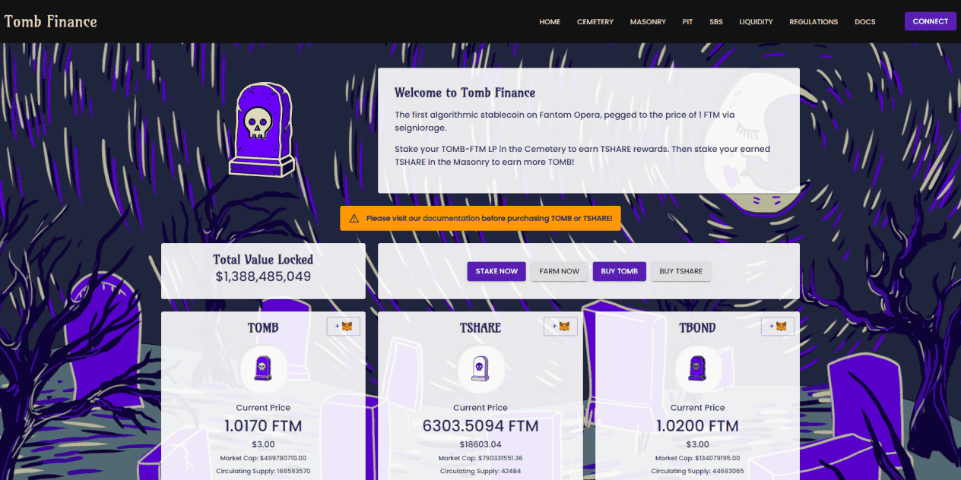The width and height of the screenshot is (961, 480).
Task: Navigate to the Pit page
Action: [687, 21]
